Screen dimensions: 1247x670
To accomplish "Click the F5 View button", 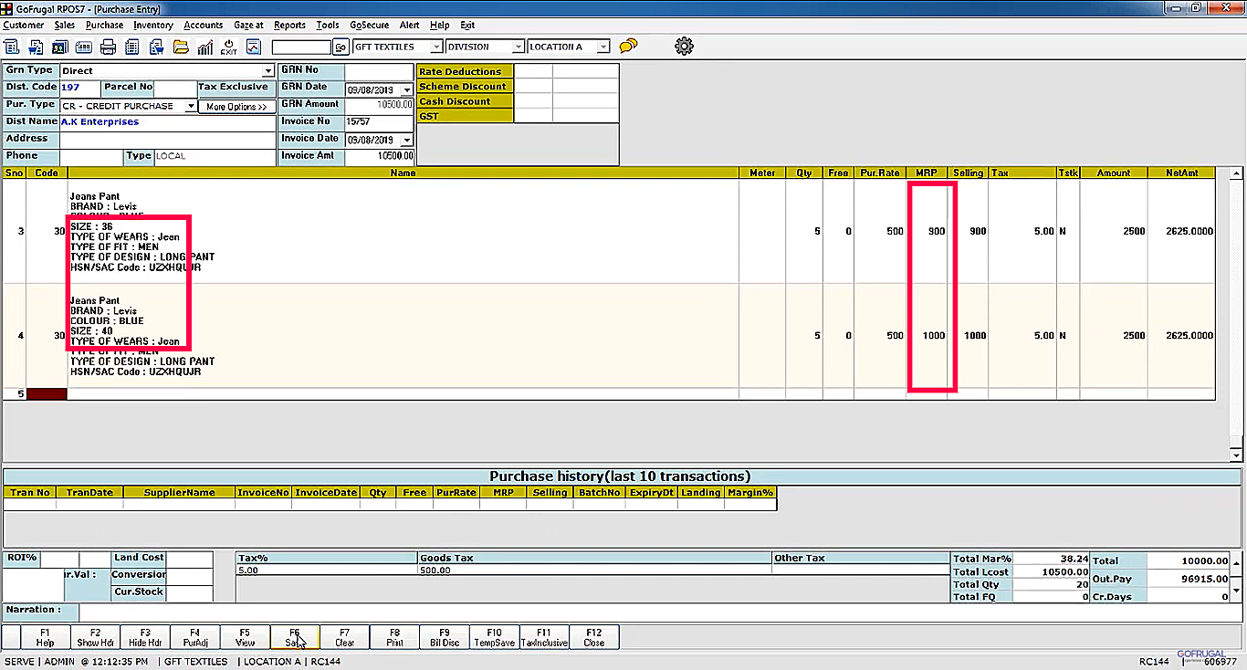I will pyautogui.click(x=245, y=637).
